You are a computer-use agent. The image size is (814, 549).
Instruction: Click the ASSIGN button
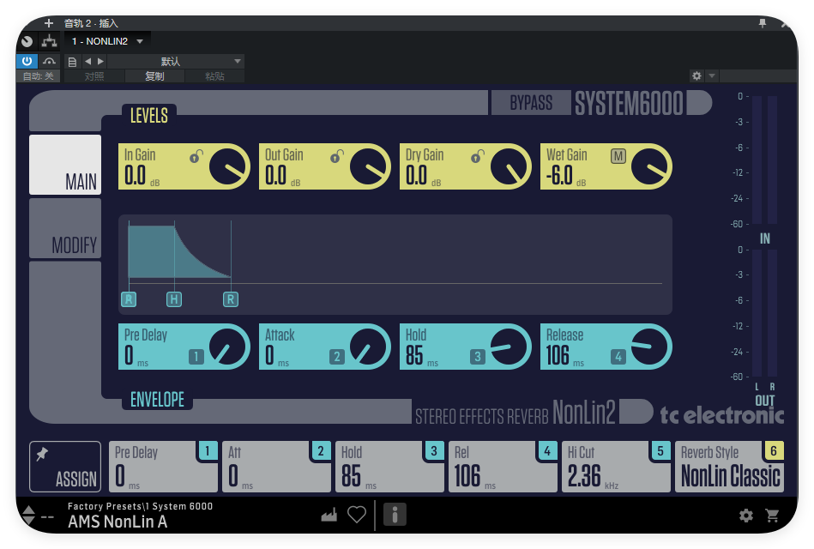(65, 467)
